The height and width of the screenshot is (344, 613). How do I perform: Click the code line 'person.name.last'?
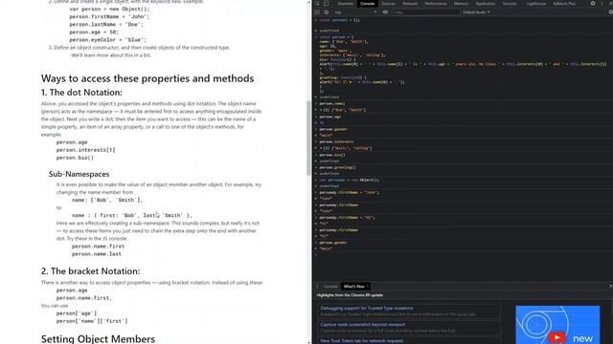97,254
